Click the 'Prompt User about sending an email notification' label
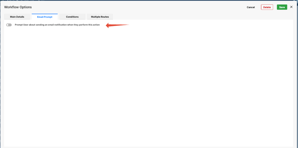This screenshot has width=298, height=148. tap(57, 25)
